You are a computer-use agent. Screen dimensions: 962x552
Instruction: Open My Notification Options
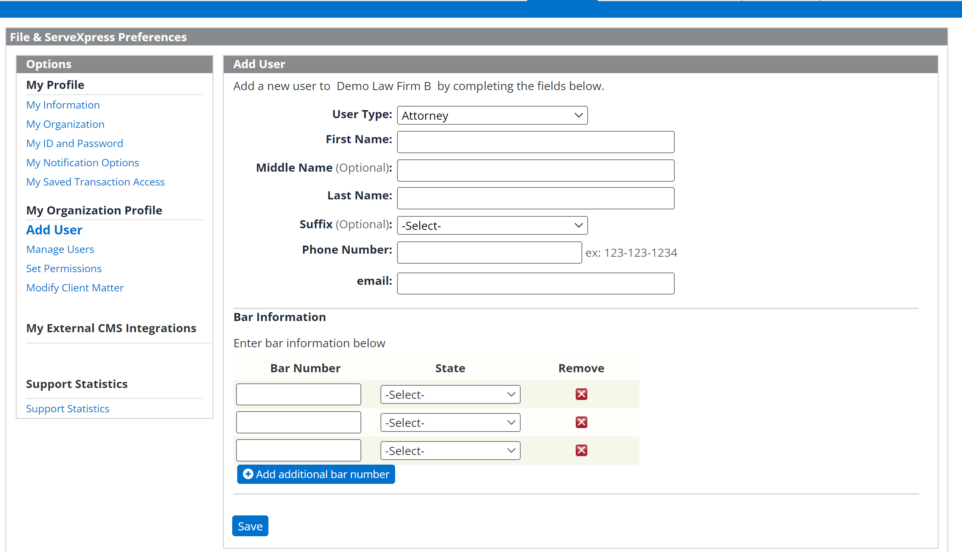point(82,162)
